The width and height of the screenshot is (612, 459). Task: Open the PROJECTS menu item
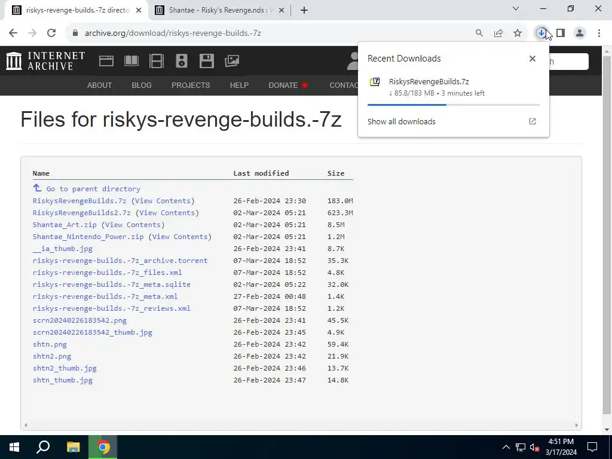(191, 85)
